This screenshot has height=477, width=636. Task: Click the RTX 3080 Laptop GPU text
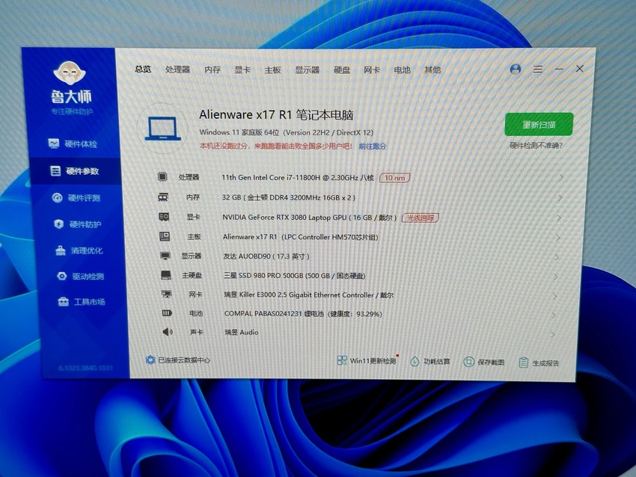(x=310, y=218)
